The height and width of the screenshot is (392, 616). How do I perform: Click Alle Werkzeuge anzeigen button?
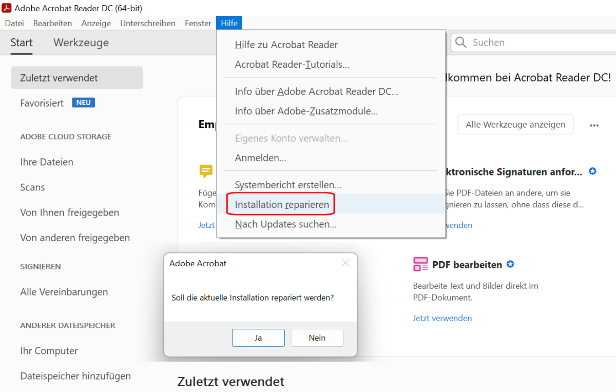click(515, 124)
